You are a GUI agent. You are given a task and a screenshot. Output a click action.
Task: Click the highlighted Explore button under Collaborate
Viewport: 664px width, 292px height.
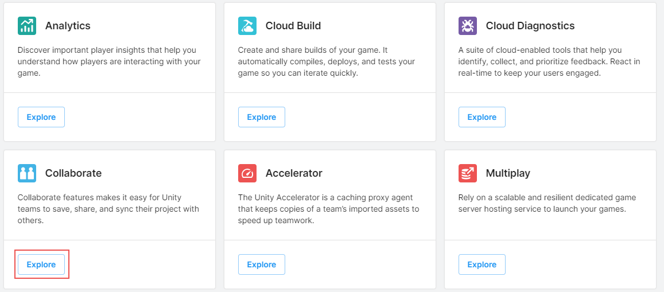point(41,264)
